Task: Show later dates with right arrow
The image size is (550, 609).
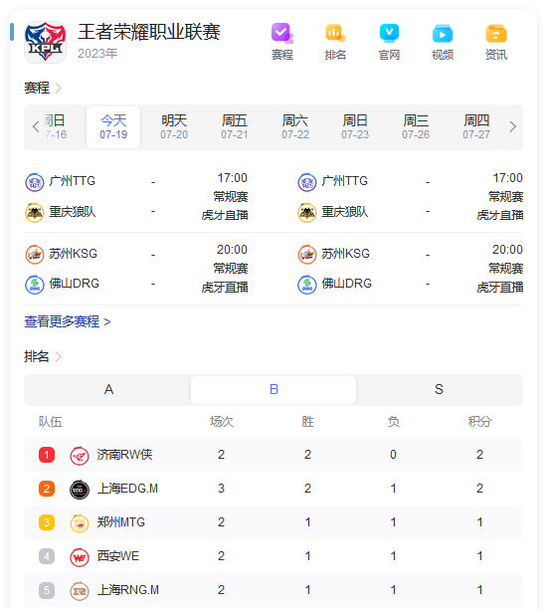Action: coord(513,126)
